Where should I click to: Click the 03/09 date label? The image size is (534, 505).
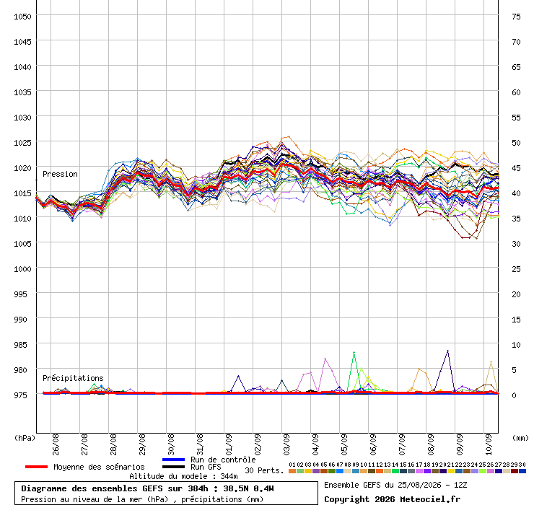(x=286, y=444)
